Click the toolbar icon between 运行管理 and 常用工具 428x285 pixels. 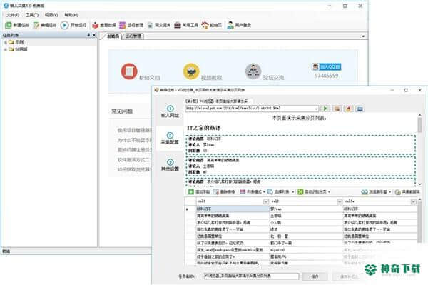click(x=150, y=25)
